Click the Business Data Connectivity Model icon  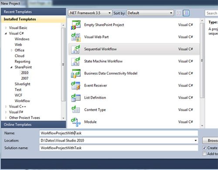point(75,74)
